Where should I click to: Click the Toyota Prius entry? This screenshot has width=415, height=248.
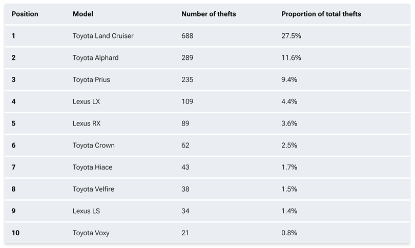tap(91, 79)
